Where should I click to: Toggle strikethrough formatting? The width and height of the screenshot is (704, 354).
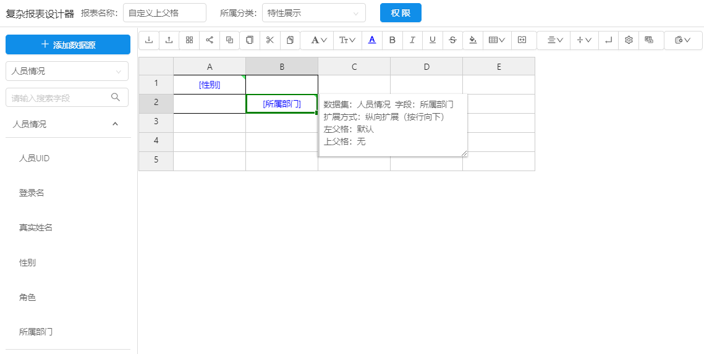point(452,40)
